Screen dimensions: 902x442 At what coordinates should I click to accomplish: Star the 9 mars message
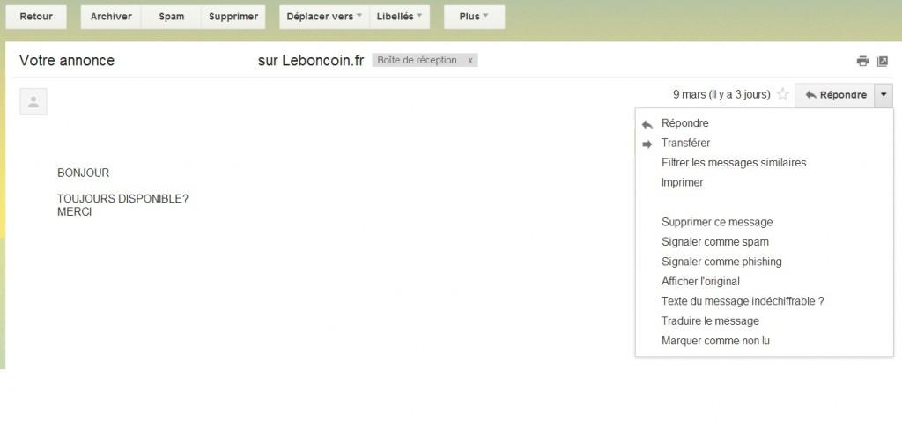pyautogui.click(x=782, y=94)
